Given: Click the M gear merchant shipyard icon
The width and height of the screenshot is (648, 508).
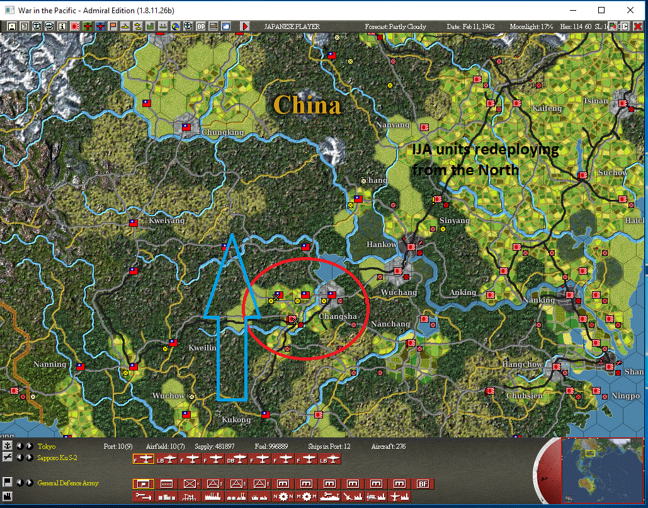Looking at the screenshot, I should tap(306, 496).
